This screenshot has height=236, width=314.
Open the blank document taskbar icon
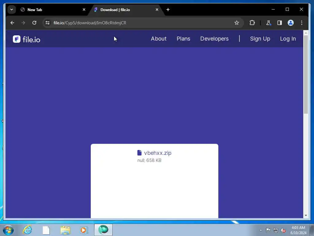(x=46, y=230)
